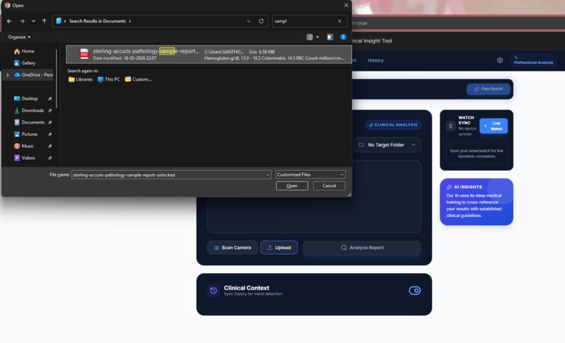Click the Clinical Context history icon
Screen dimensions: 565x343
(214, 290)
